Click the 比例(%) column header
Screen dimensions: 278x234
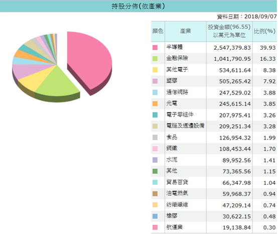coord(264,31)
